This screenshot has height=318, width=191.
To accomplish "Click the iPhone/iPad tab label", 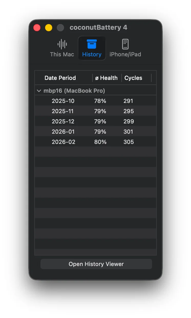I will (x=125, y=54).
